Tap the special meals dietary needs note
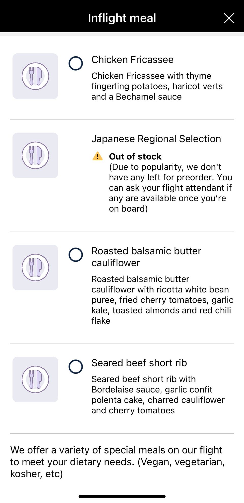 (x=117, y=462)
